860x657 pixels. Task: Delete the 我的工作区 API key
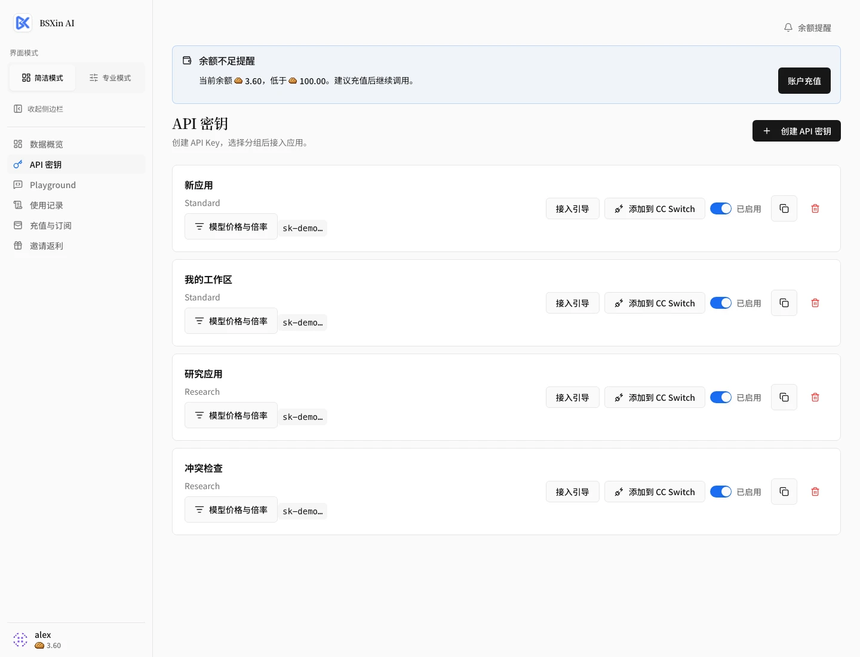pos(815,303)
